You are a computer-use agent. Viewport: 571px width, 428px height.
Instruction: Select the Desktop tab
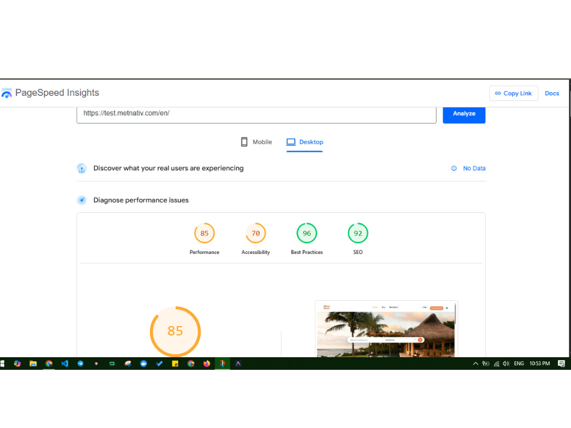[304, 142]
